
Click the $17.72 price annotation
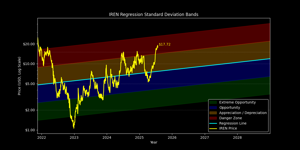click(x=164, y=44)
